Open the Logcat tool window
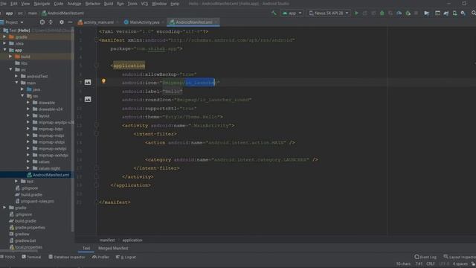The height and width of the screenshot is (268, 476). click(126, 257)
